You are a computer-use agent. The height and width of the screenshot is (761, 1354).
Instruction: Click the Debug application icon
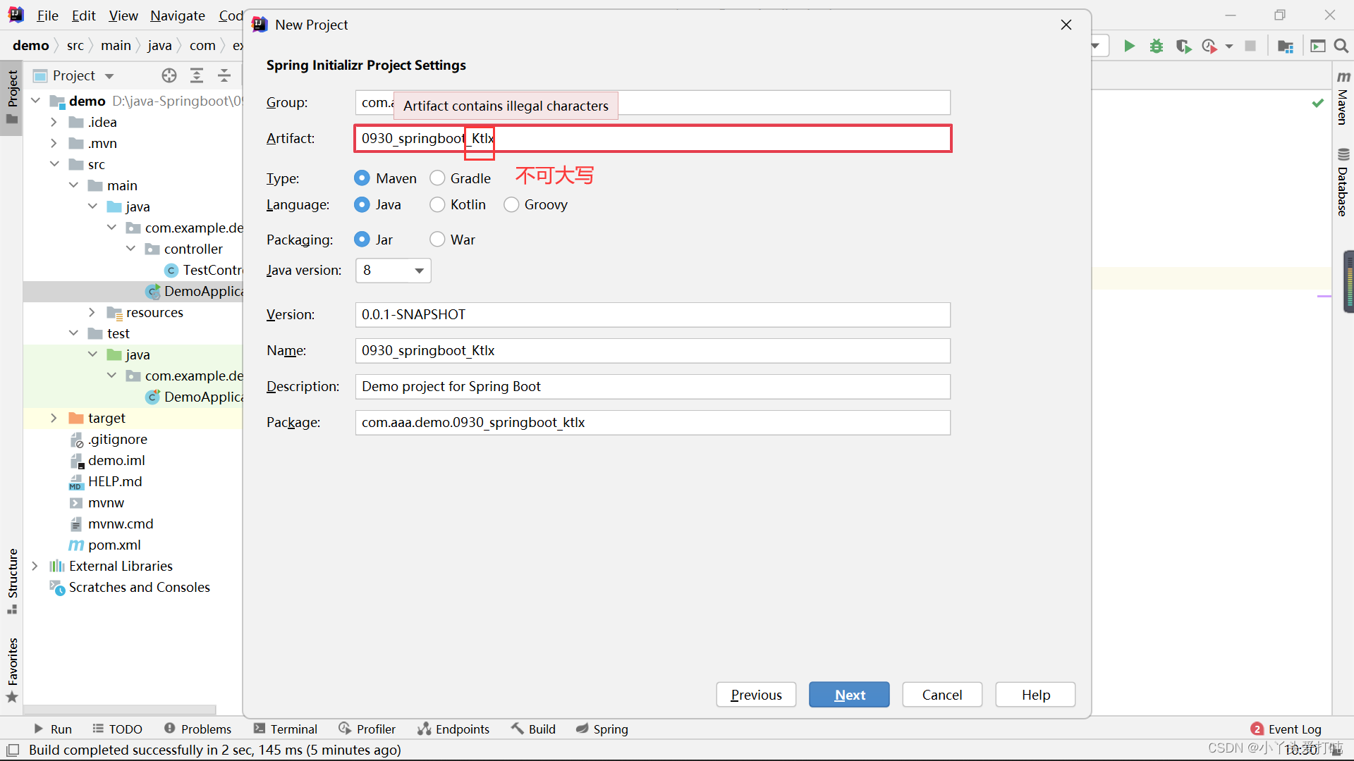[1155, 44]
